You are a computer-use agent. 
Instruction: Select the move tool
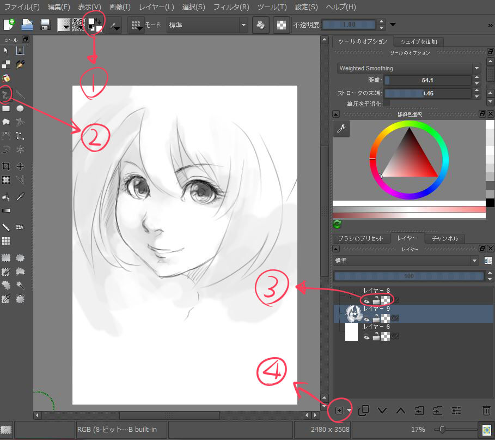[20, 166]
